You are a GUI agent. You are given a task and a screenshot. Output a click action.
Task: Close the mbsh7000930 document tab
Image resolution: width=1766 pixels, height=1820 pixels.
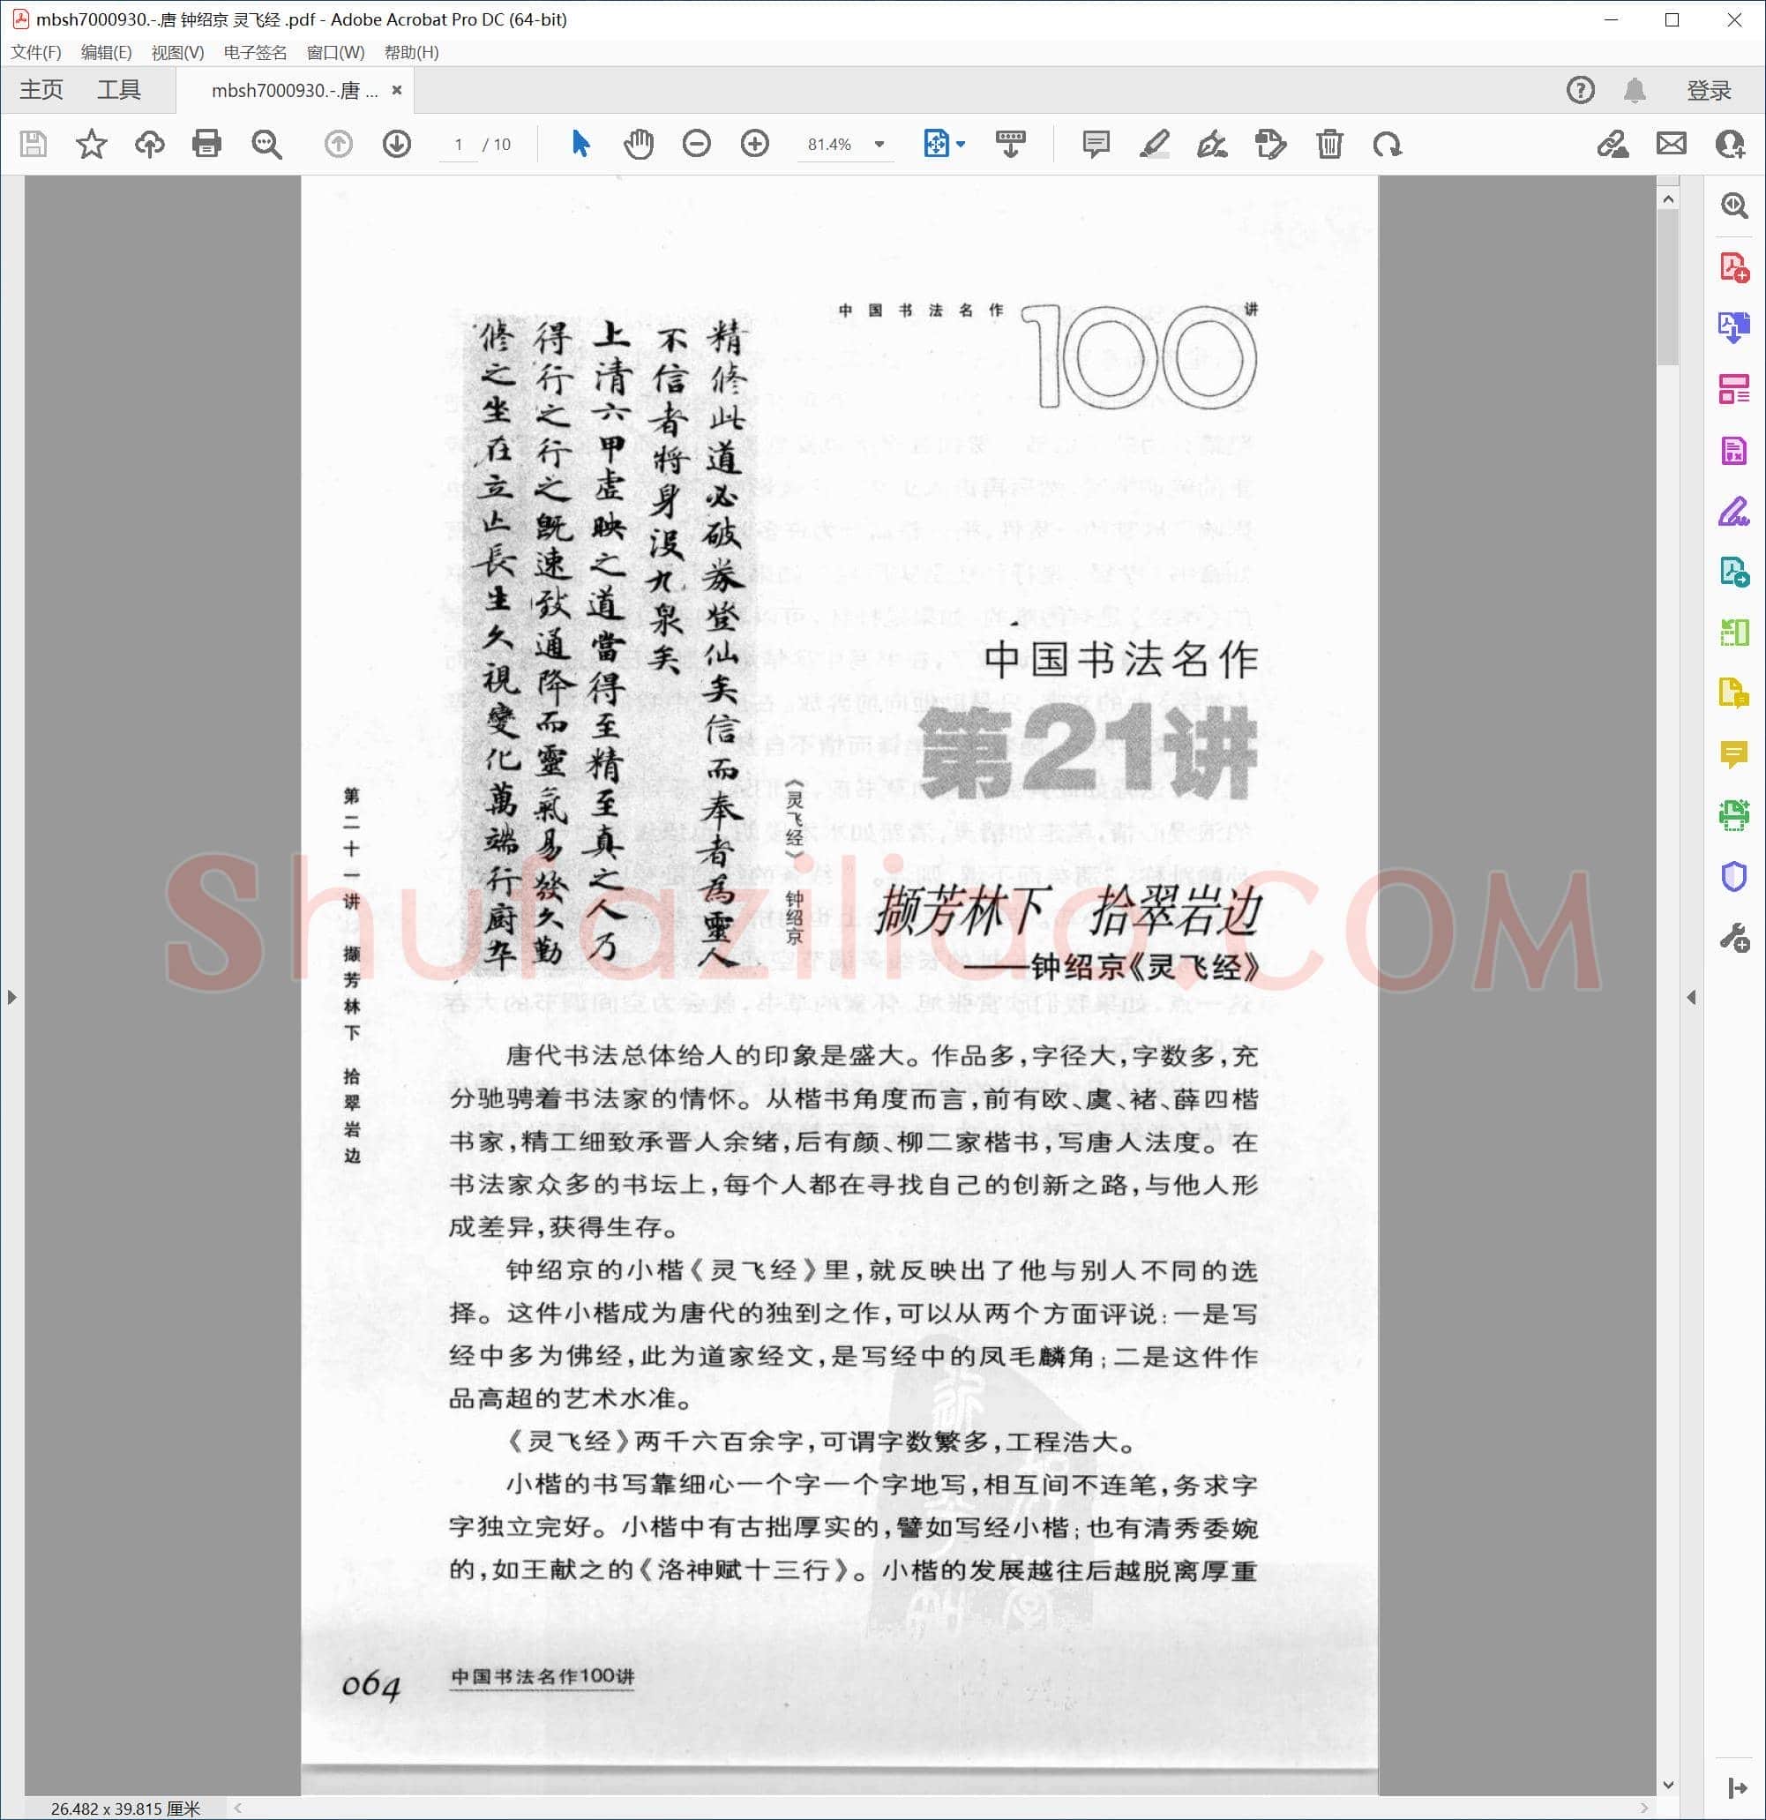(x=398, y=90)
